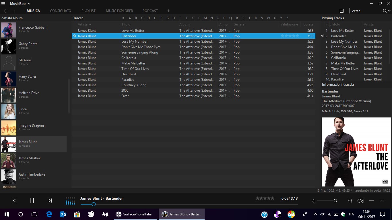Jump to letter Z in the alphabet bar

[x=287, y=18]
